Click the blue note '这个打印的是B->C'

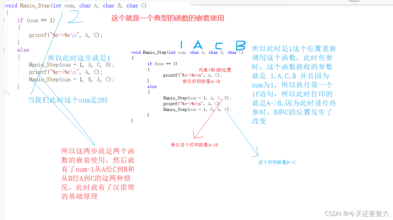click(277, 162)
